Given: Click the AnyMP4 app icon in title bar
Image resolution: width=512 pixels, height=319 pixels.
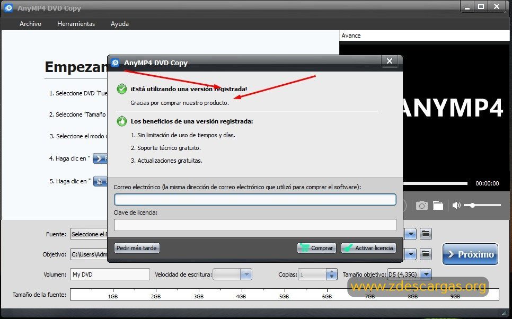Looking at the screenshot, I should pyautogui.click(x=8, y=8).
